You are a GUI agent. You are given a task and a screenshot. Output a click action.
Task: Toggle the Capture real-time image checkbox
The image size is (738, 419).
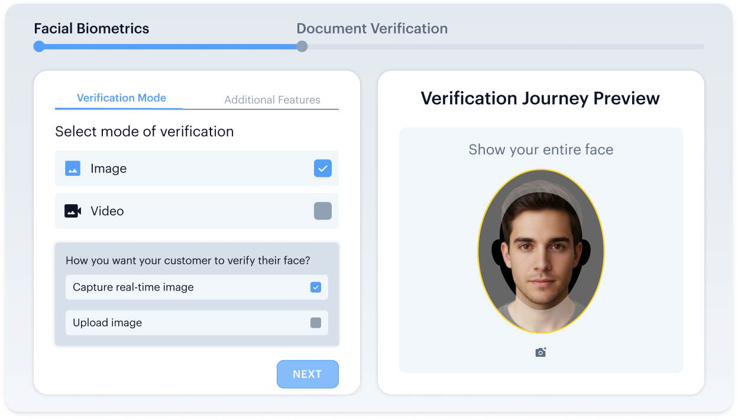316,287
